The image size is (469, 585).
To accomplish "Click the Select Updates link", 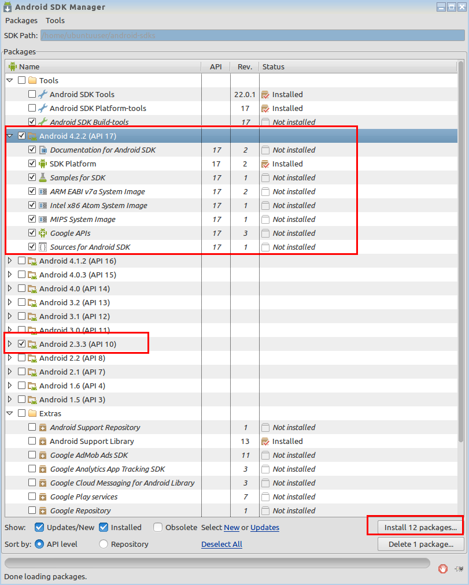I will pos(265,528).
